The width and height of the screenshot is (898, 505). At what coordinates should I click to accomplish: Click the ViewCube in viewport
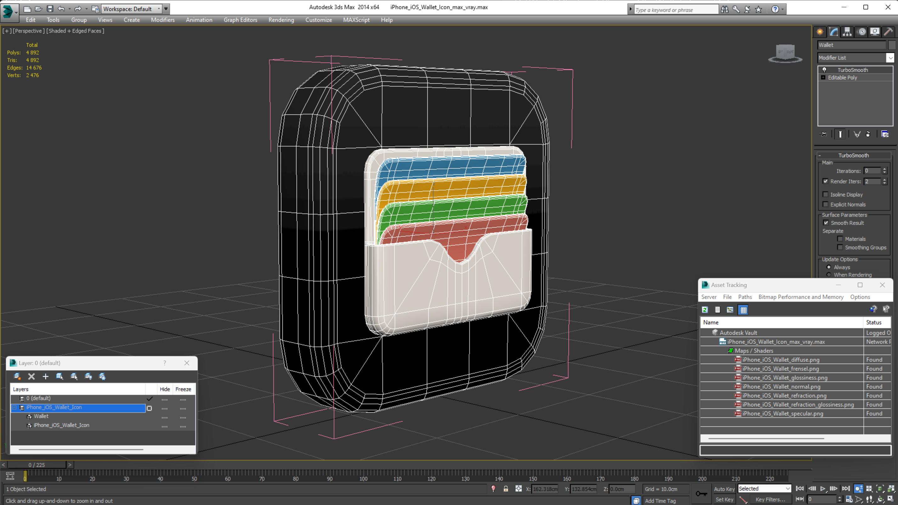(785, 53)
